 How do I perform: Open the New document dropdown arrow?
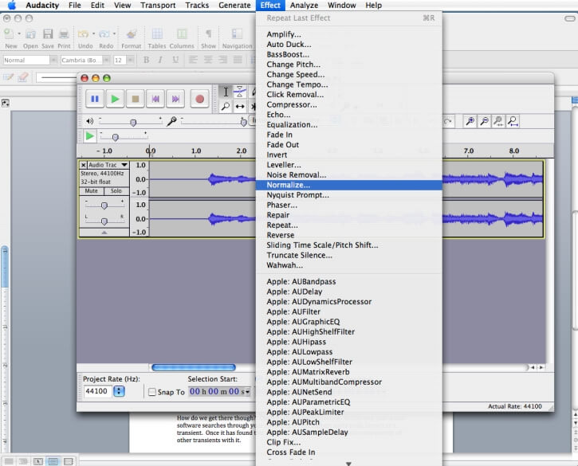click(19, 33)
